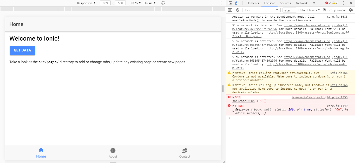Viewport: 355px width, 163px height.
Task: Expand StatusBar.styleDefault warning message
Action: pyautogui.click(x=233, y=73)
